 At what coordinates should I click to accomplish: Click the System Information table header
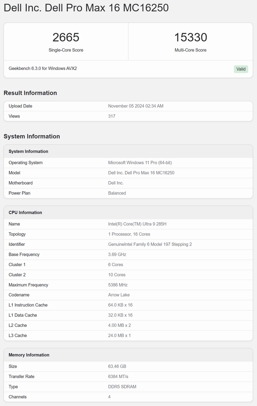(28, 151)
